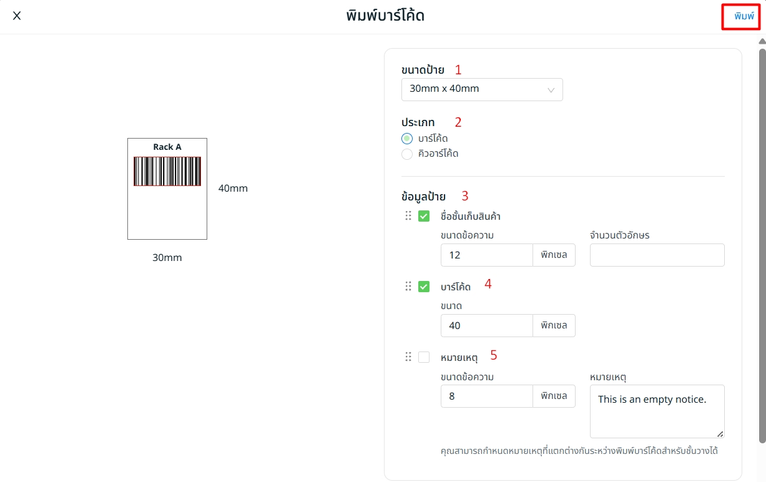Click the shelf name text size field
Screen dimensions: 766x482
point(486,255)
